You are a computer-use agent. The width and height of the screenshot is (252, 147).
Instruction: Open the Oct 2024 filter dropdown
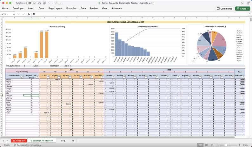pos(81,77)
